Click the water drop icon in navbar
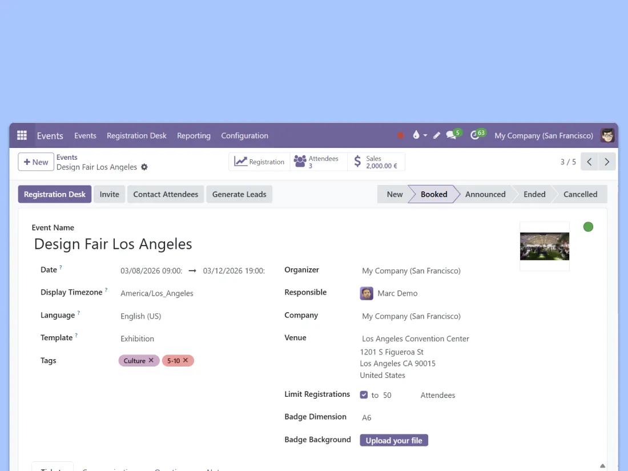 click(416, 135)
